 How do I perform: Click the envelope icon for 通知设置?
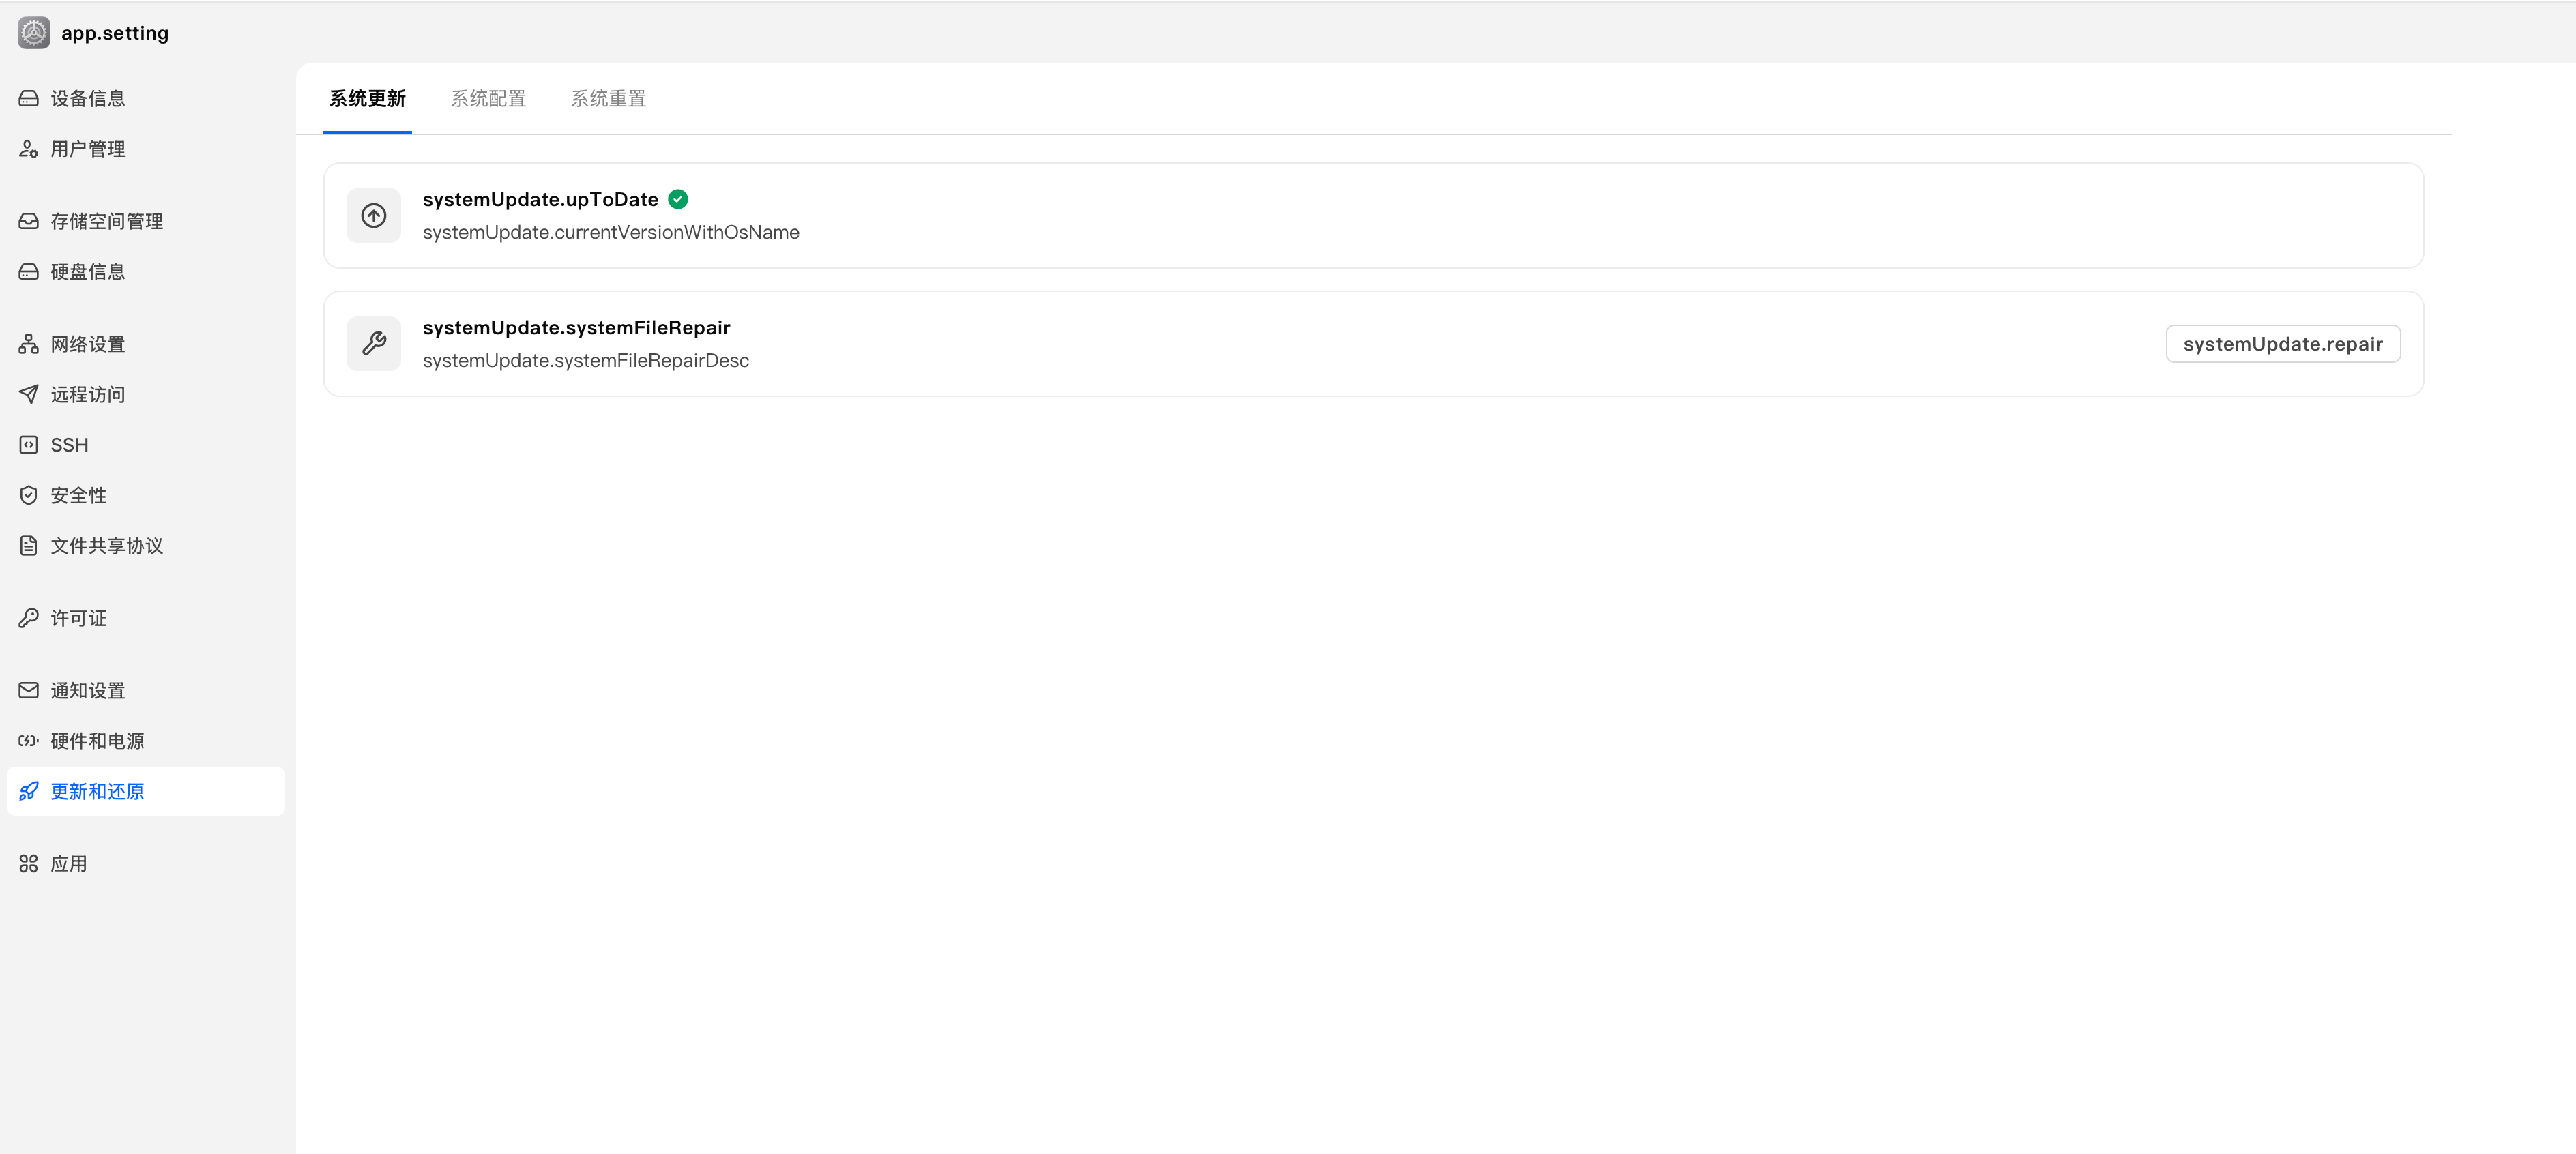(29, 690)
